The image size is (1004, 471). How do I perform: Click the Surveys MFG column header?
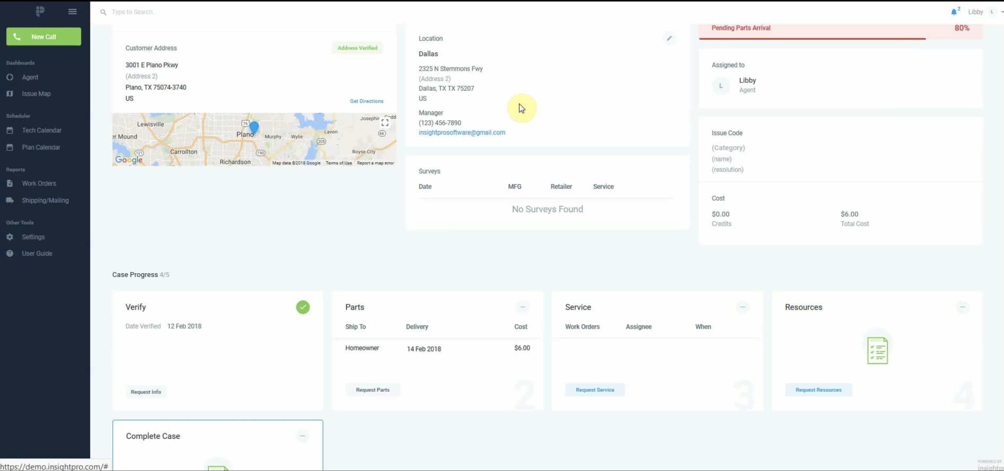(515, 187)
